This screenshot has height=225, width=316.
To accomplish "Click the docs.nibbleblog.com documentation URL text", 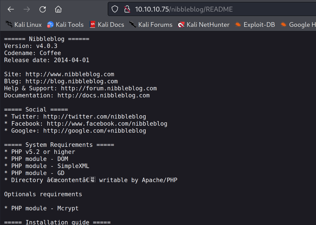I will point(104,96).
